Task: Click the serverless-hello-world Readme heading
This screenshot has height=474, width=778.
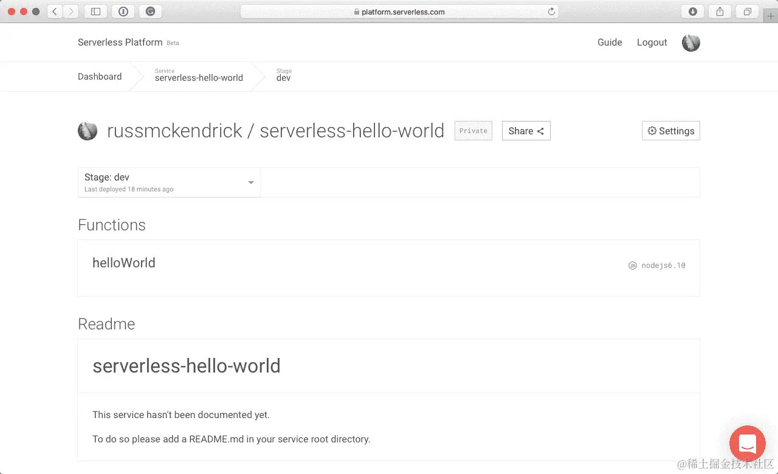Action: coord(187,366)
